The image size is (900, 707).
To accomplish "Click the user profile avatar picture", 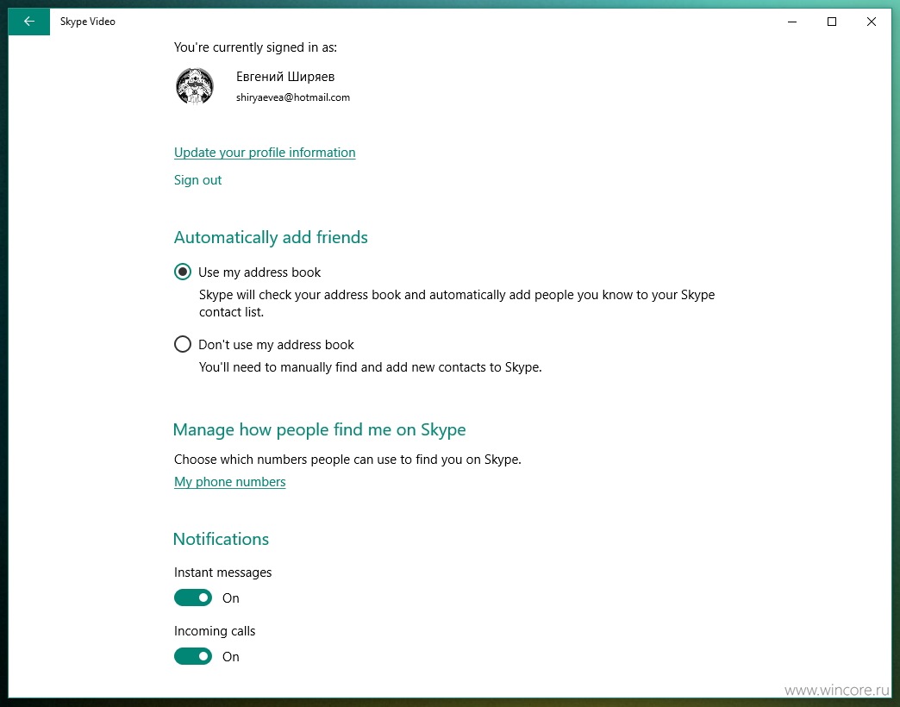I will 195,87.
